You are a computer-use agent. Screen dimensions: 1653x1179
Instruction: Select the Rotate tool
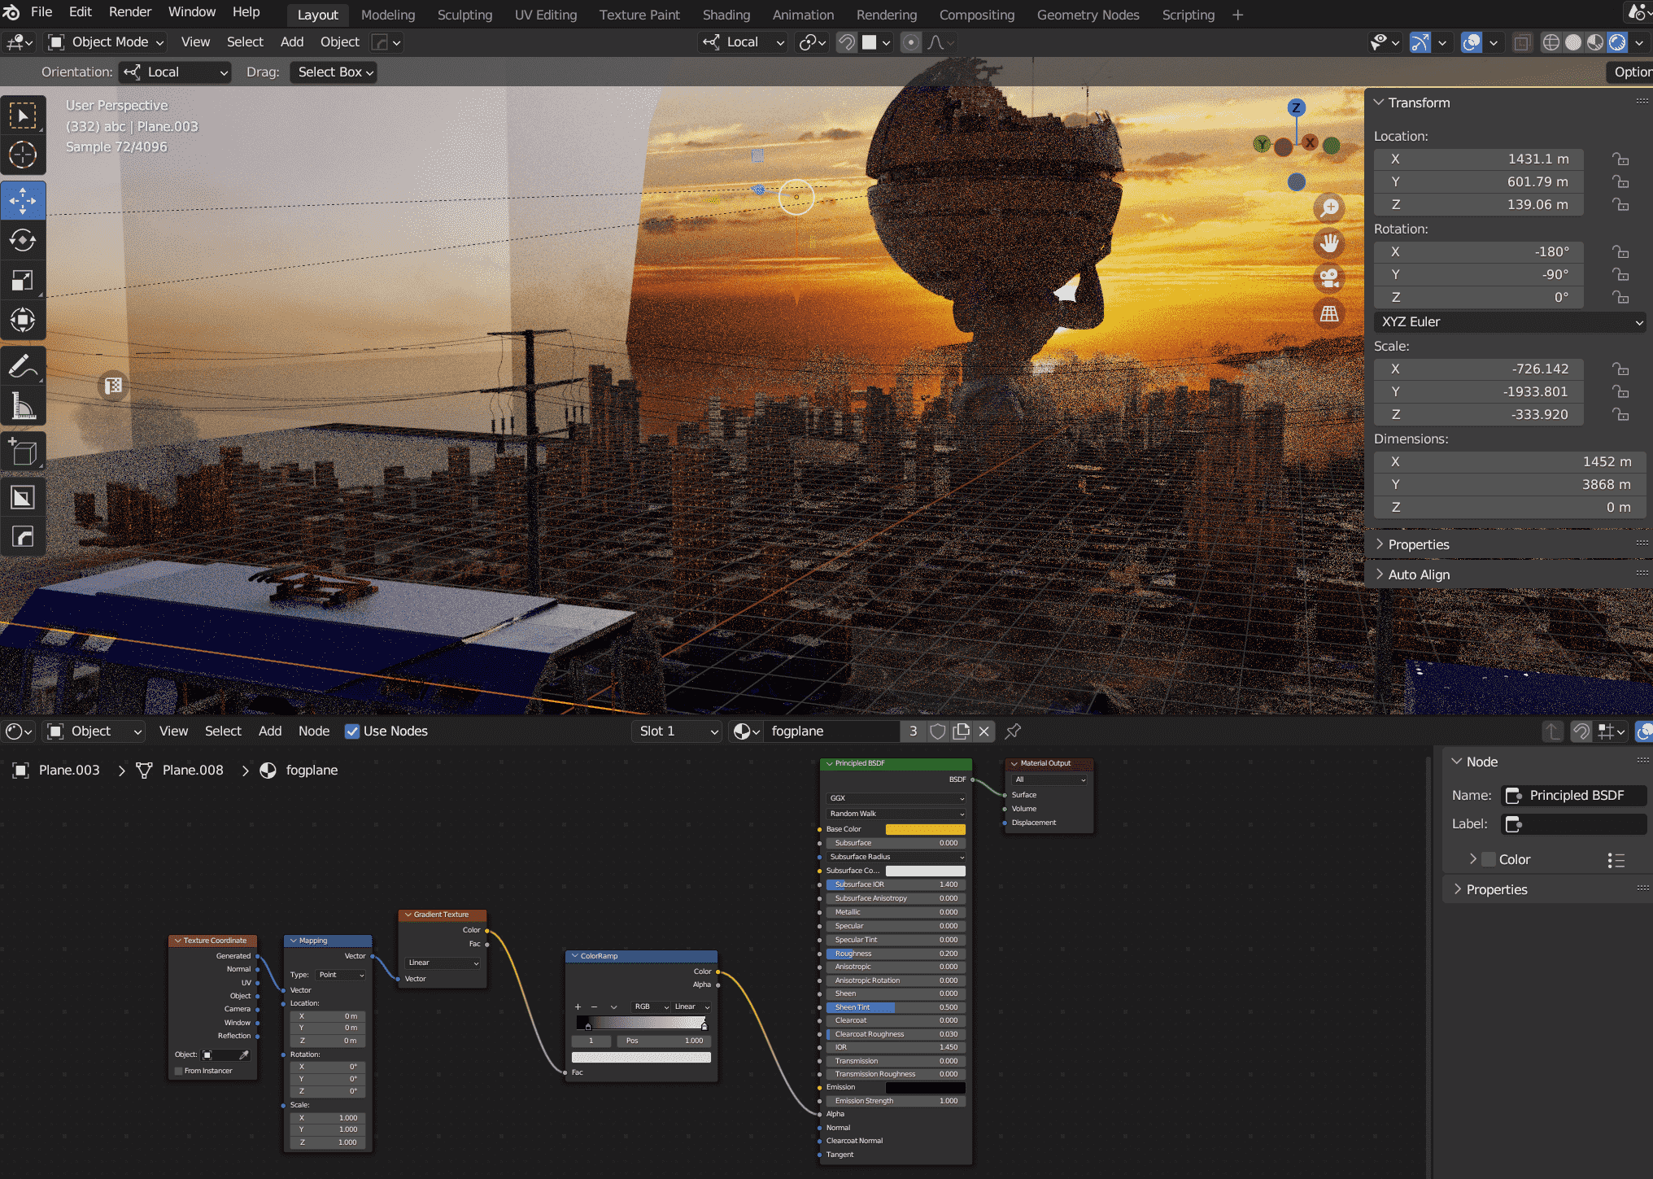click(x=23, y=240)
